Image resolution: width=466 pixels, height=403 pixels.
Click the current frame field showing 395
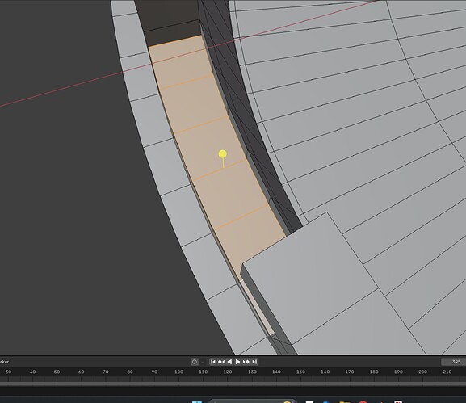coord(454,362)
